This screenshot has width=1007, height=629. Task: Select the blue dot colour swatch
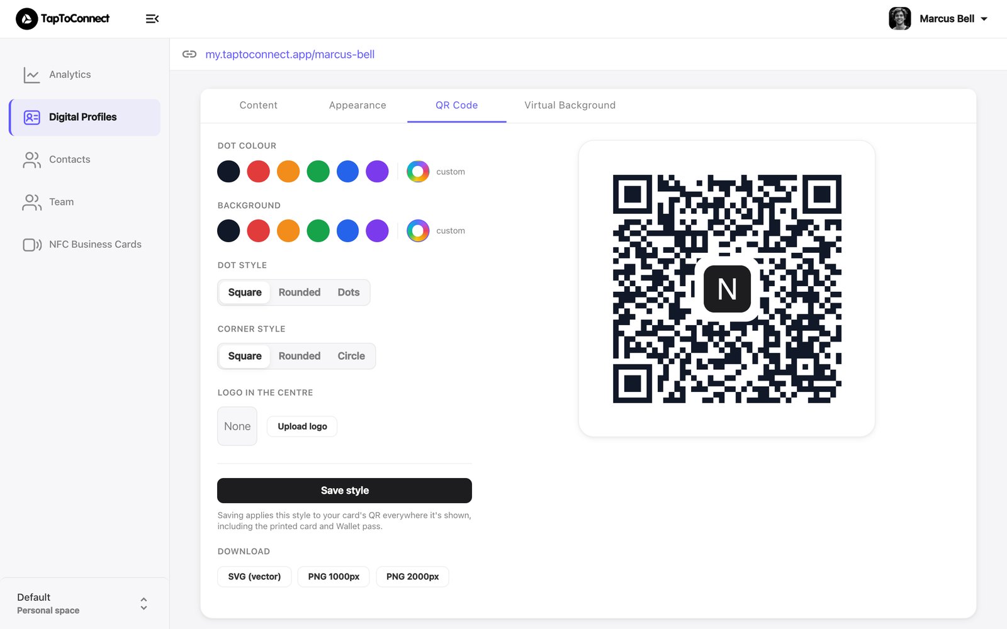(x=347, y=172)
